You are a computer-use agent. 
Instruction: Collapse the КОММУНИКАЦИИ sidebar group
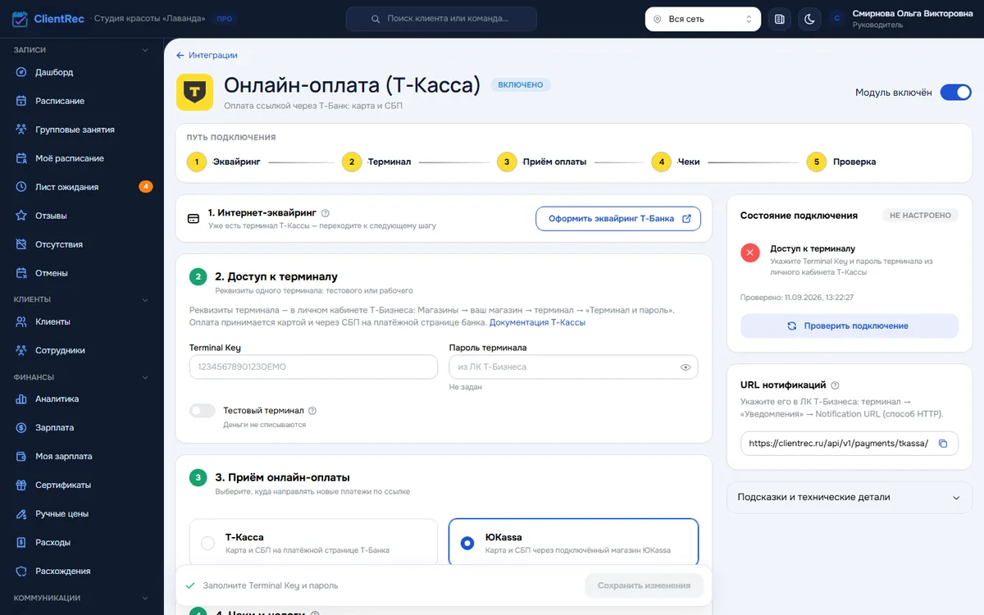pyautogui.click(x=145, y=598)
